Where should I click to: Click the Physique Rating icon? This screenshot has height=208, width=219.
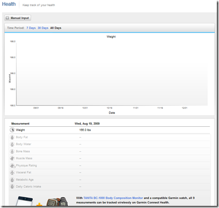12,166
